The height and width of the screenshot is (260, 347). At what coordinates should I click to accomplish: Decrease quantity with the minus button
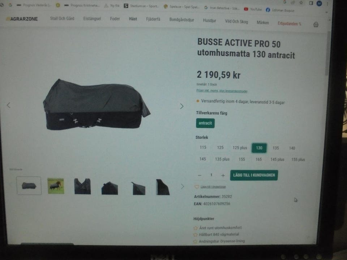click(x=200, y=175)
